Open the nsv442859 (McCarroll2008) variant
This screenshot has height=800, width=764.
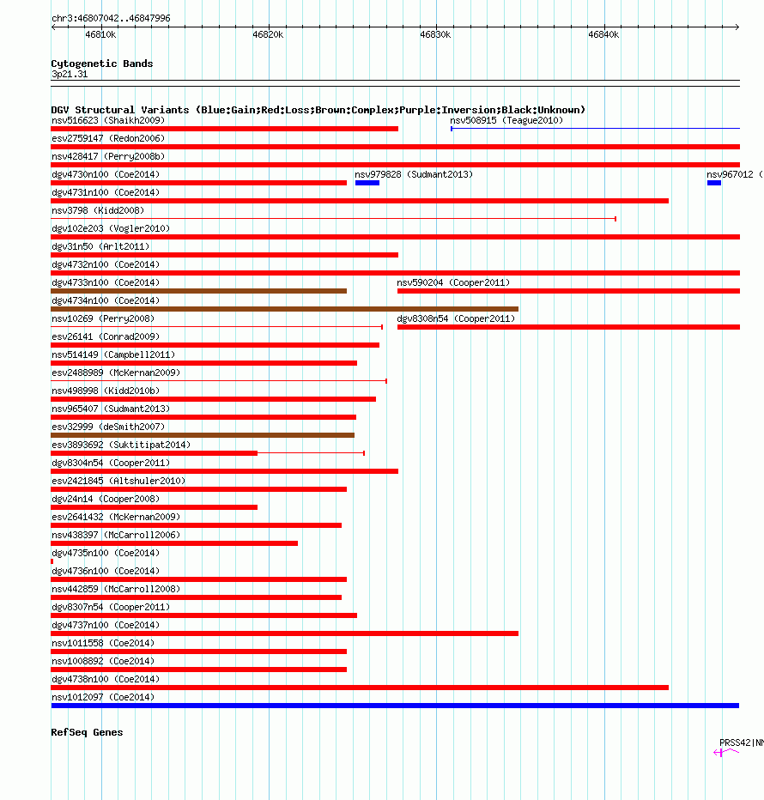pyautogui.click(x=116, y=589)
